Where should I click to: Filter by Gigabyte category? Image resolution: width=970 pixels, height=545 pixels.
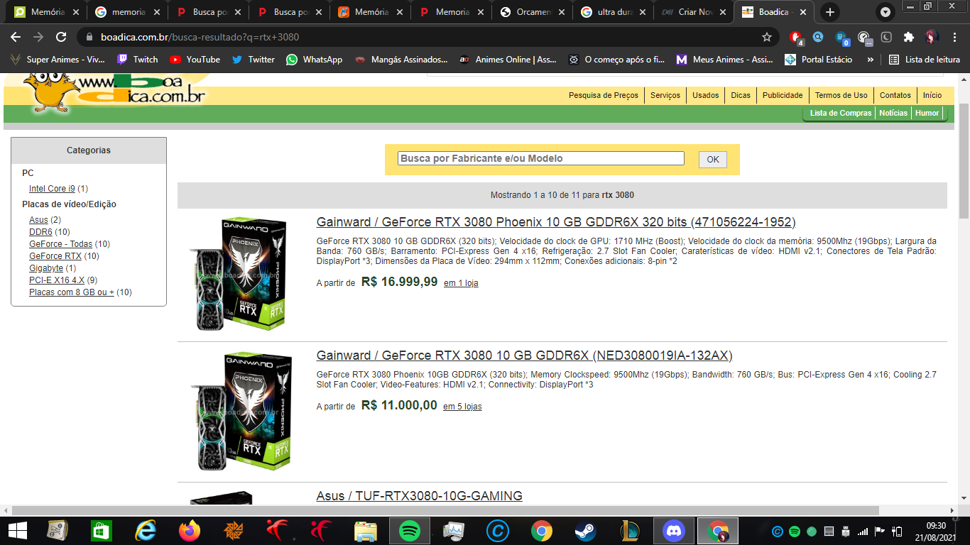tap(46, 268)
